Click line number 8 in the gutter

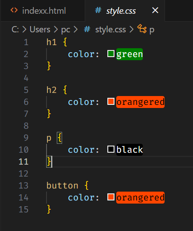point(26,126)
